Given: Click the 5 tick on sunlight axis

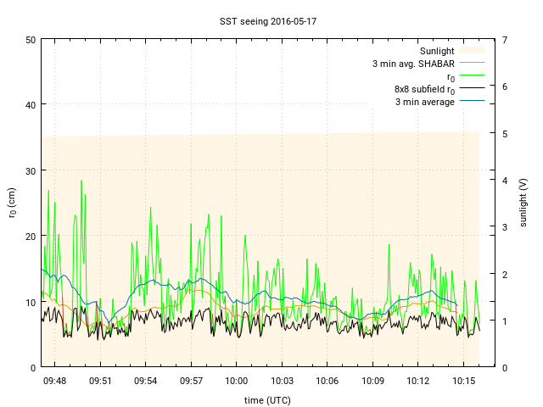Looking at the screenshot, I should click(505, 133).
